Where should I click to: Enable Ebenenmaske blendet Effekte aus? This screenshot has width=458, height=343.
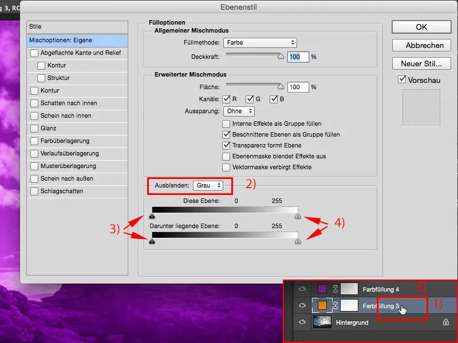coord(226,156)
